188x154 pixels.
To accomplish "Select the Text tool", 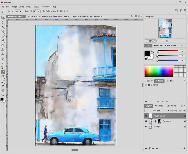I will (x=3, y=77).
